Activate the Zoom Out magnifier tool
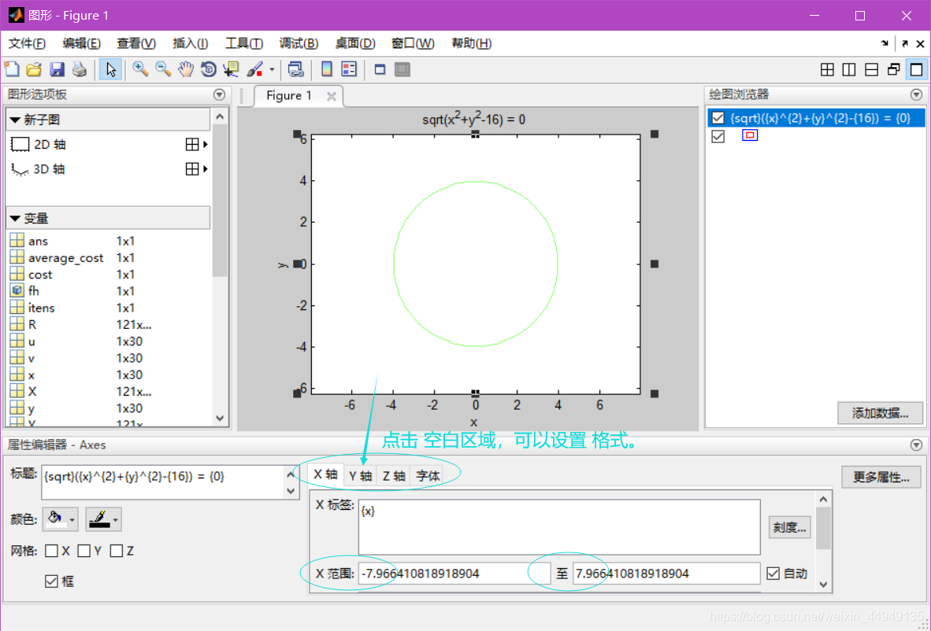This screenshot has height=631, width=931. tap(163, 70)
